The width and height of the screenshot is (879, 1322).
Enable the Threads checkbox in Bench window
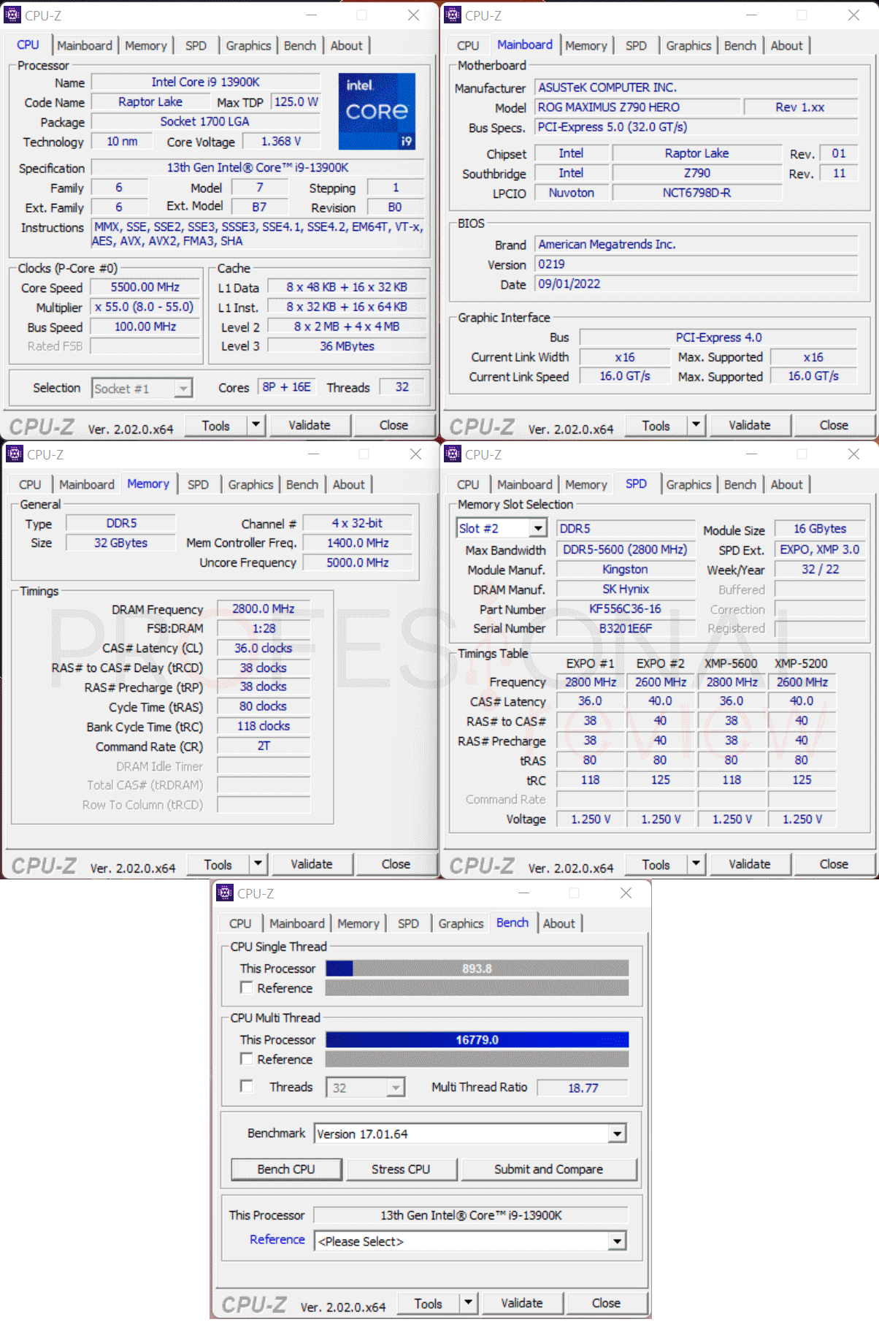[247, 1086]
